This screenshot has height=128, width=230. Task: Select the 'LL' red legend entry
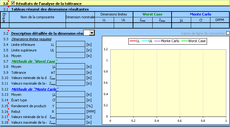(135, 41)
